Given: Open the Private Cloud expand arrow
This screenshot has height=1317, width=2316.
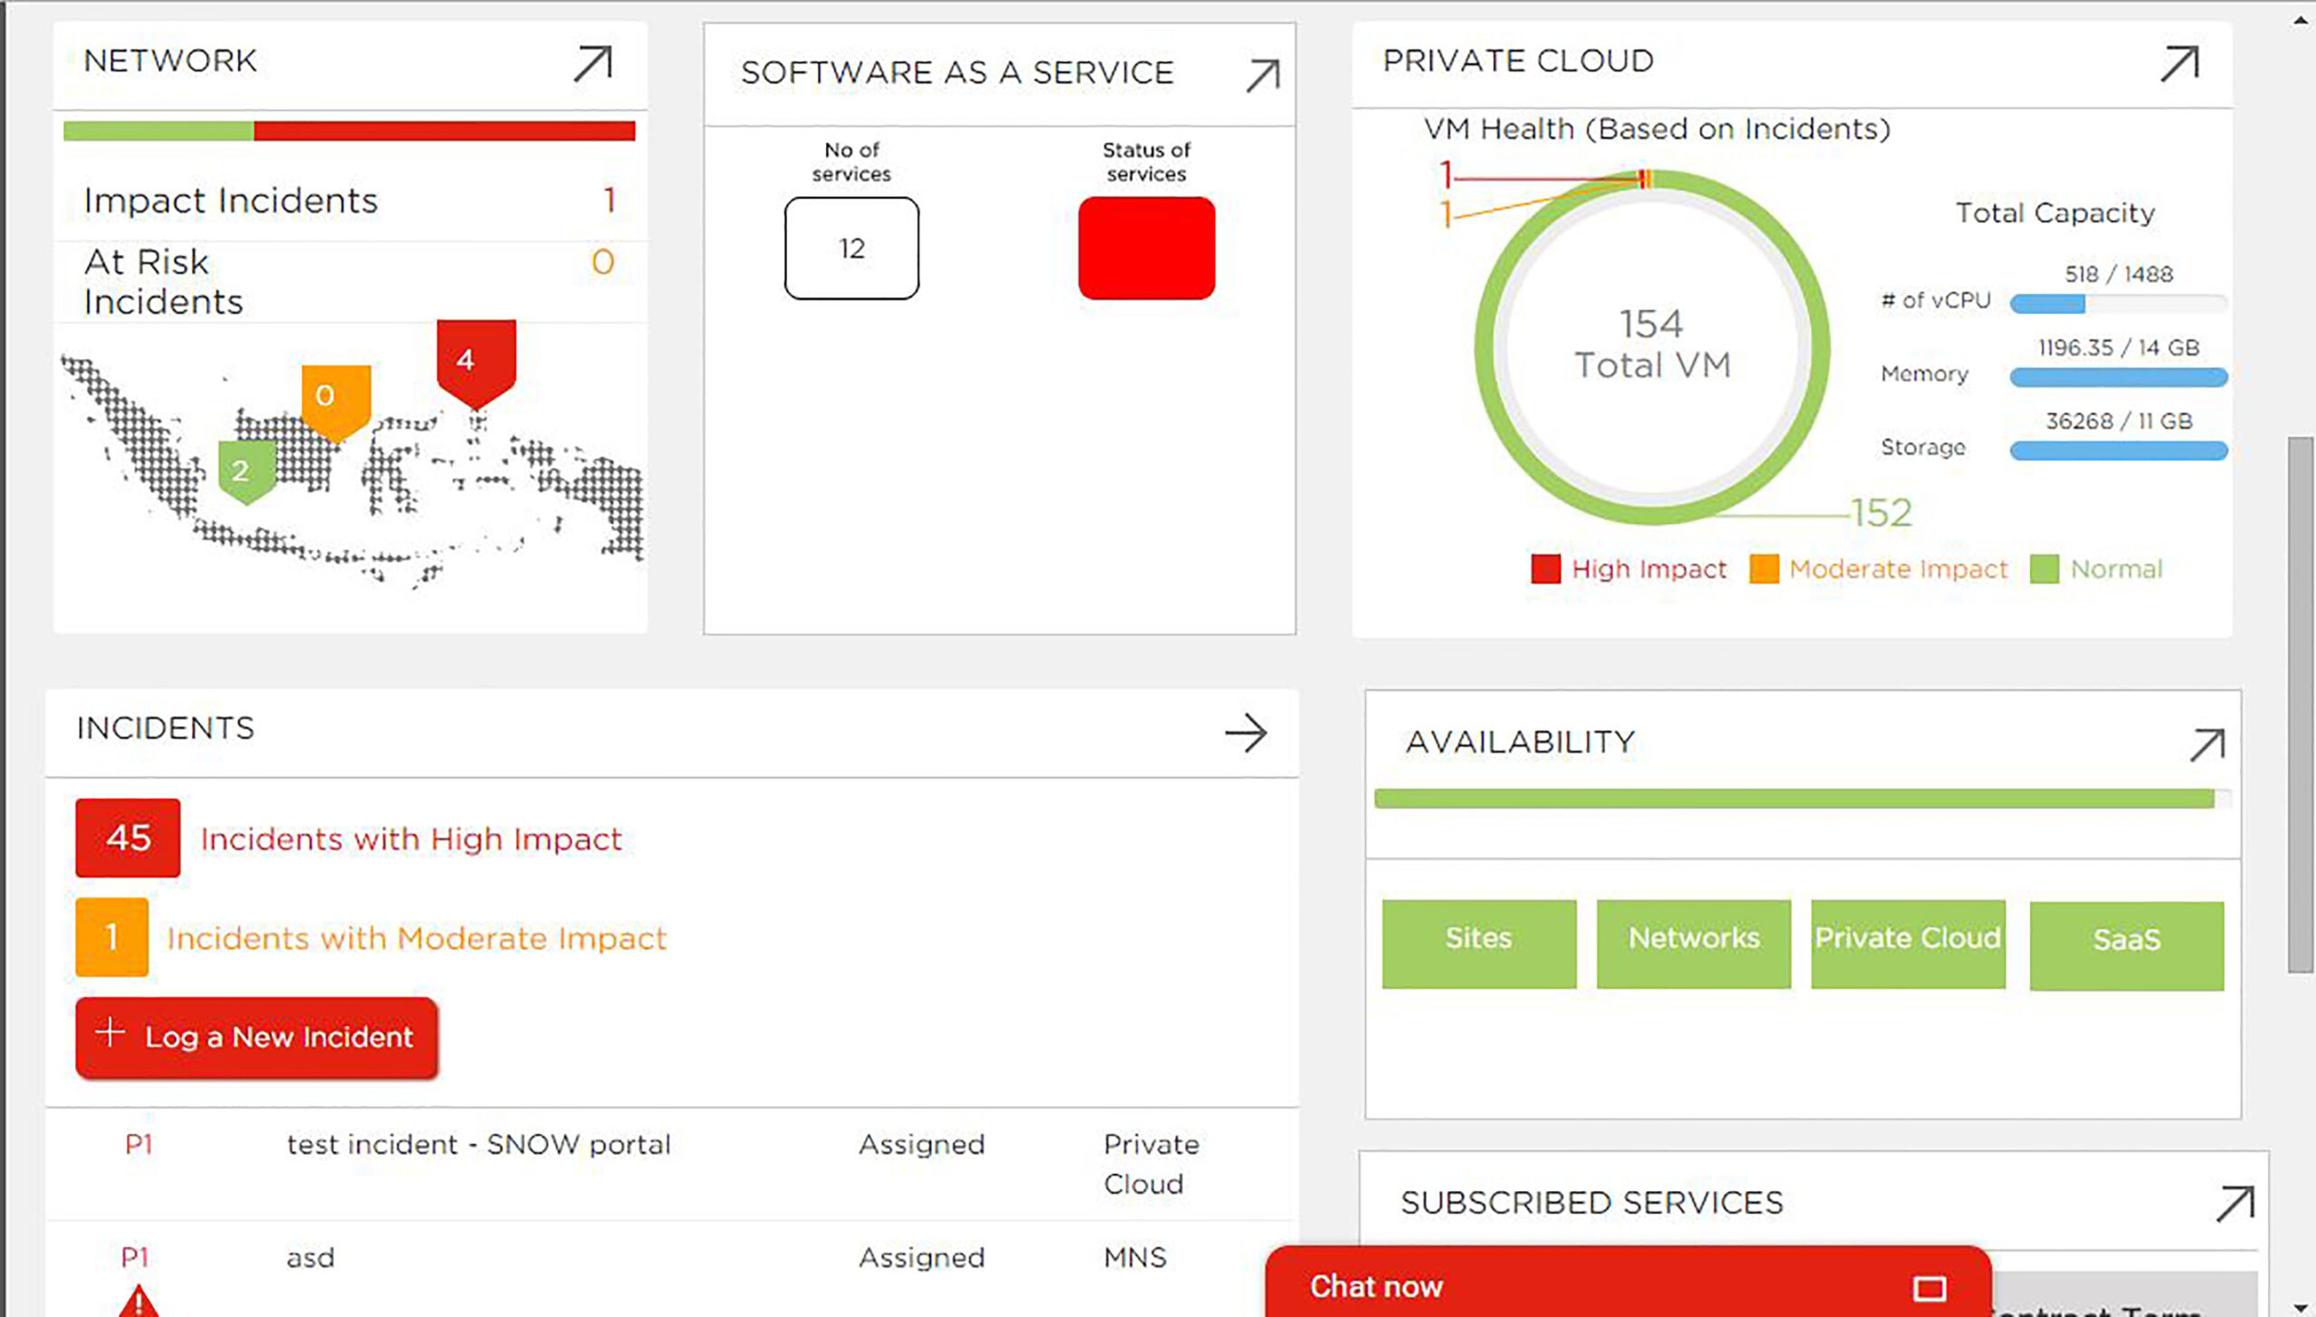Looking at the screenshot, I should [x=2180, y=64].
